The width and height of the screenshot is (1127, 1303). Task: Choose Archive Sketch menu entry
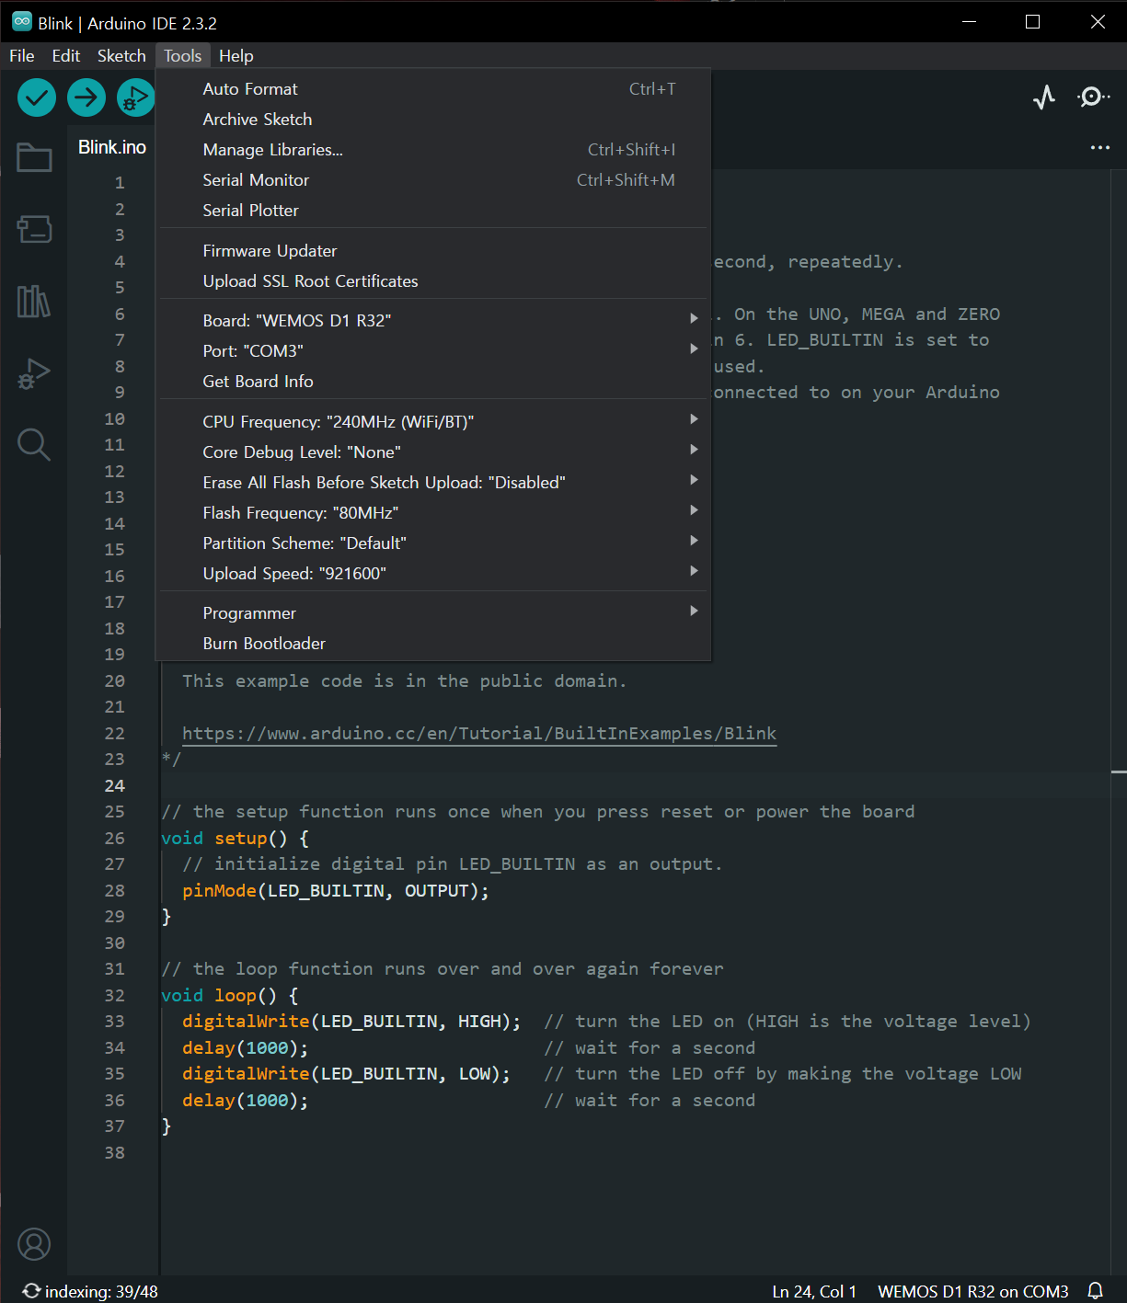tap(433, 119)
